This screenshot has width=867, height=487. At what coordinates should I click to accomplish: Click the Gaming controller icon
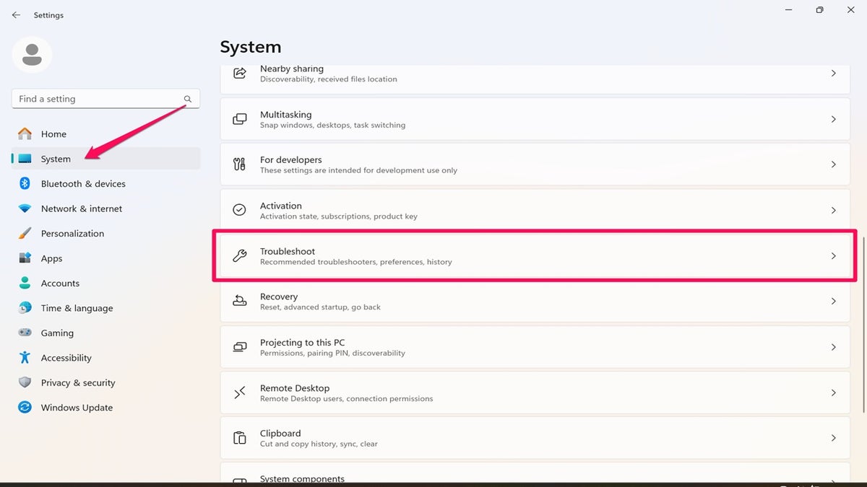(x=25, y=333)
